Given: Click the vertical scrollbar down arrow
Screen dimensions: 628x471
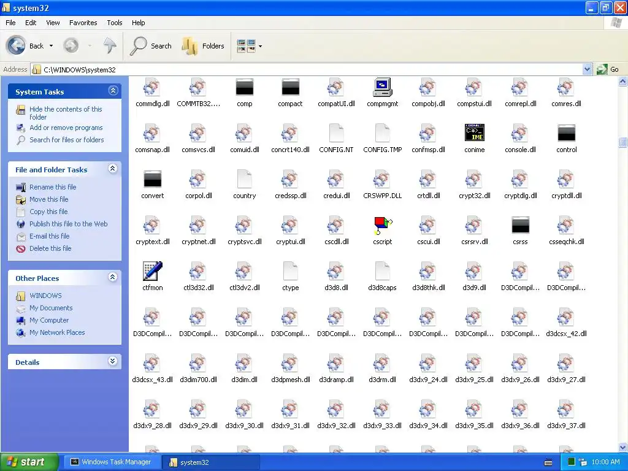Looking at the screenshot, I should pyautogui.click(x=623, y=447).
